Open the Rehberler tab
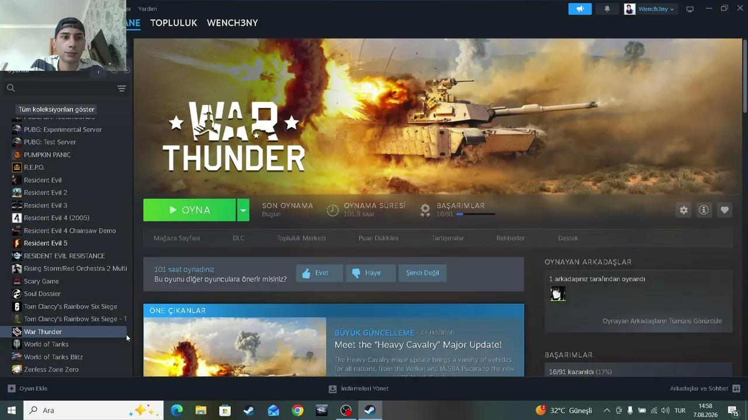This screenshot has width=748, height=420. [x=511, y=238]
